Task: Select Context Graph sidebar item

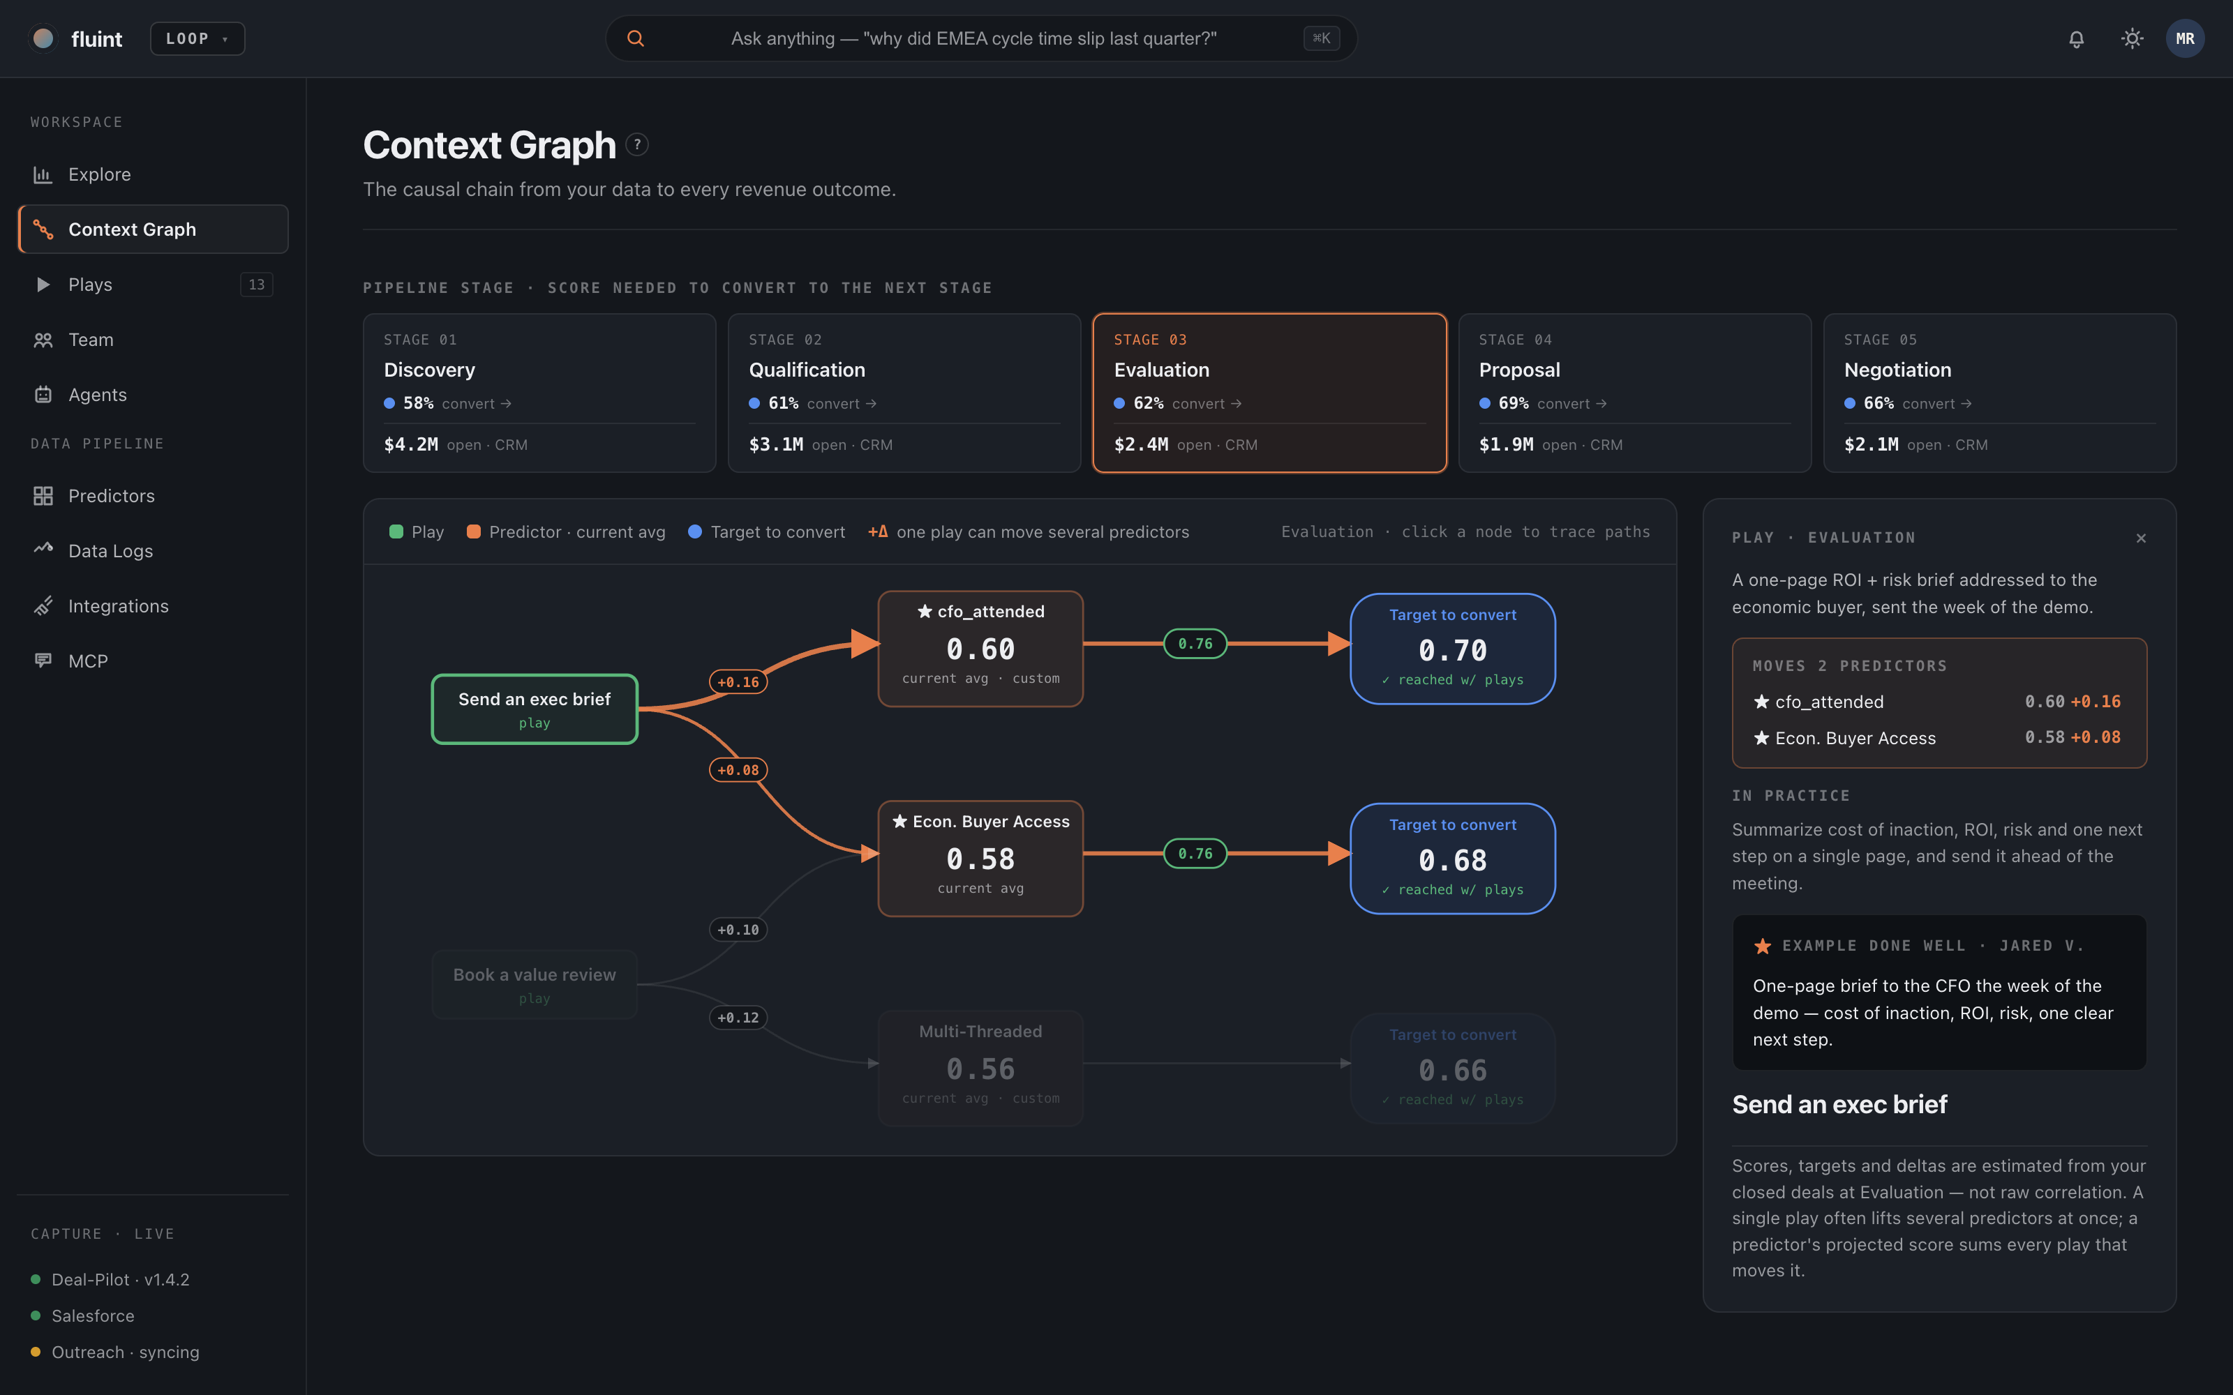Action: [154, 229]
